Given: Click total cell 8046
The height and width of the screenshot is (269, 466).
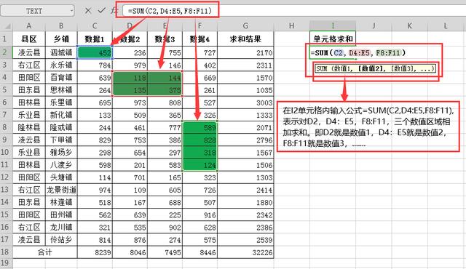Looking at the screenshot, I should tap(130, 252).
